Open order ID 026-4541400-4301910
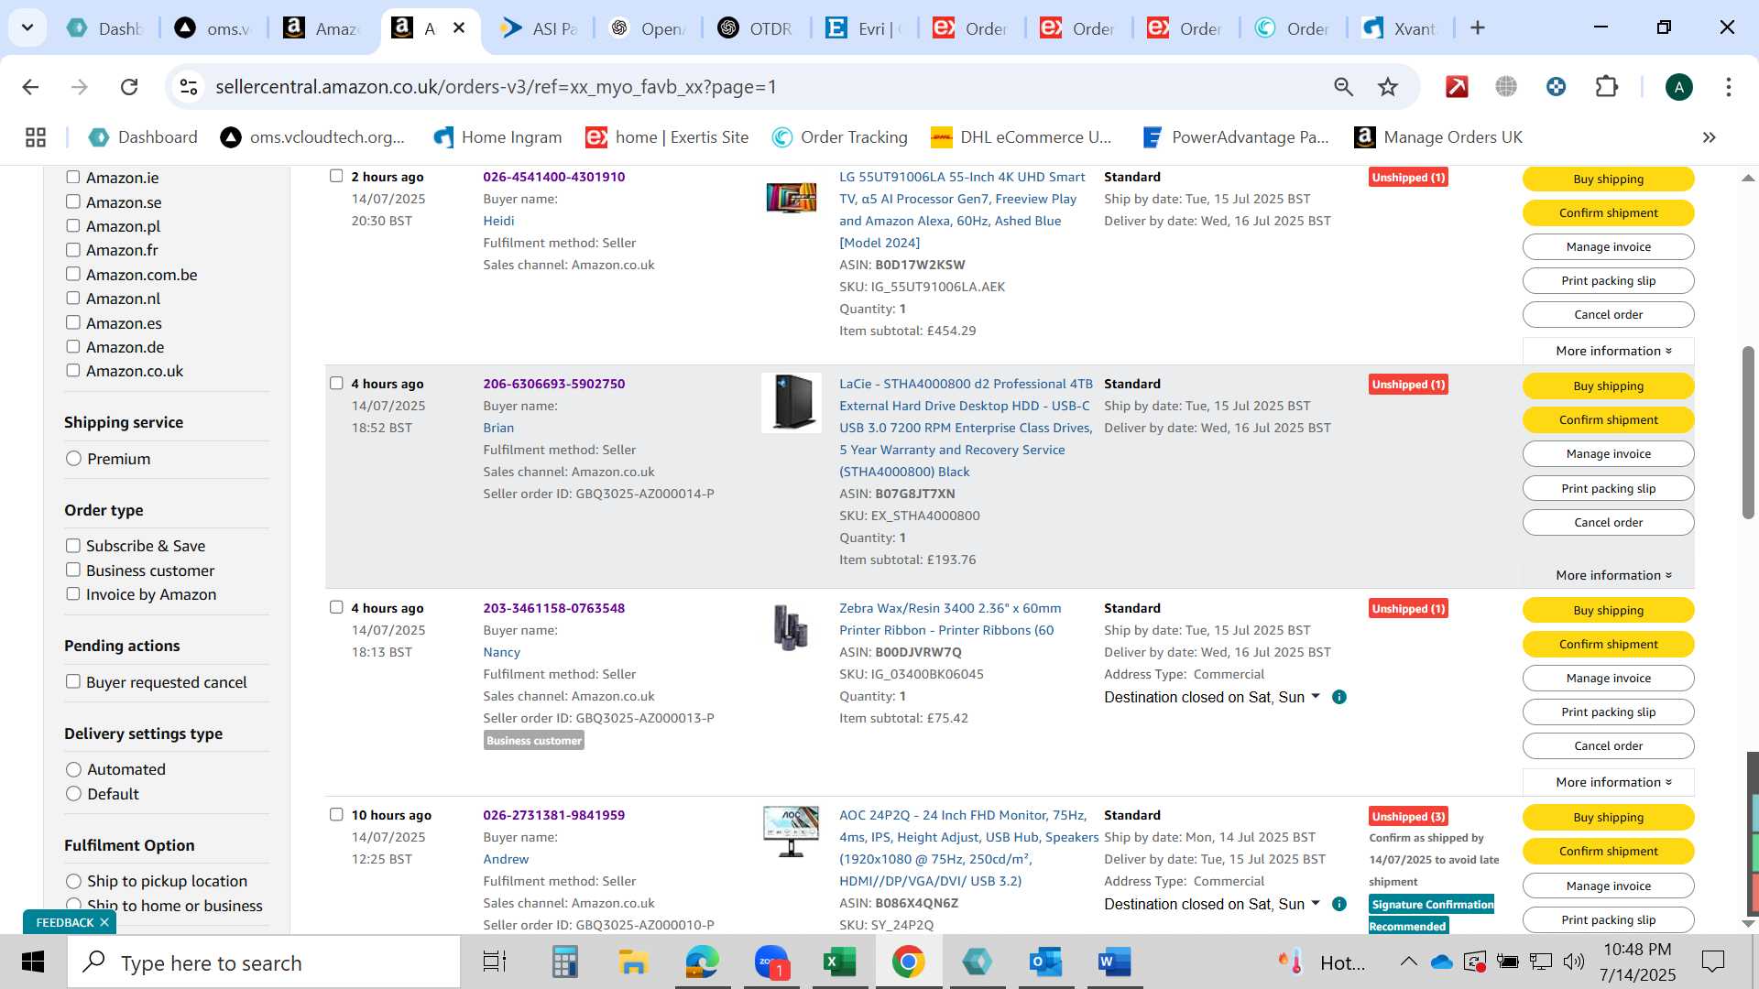 coord(553,178)
